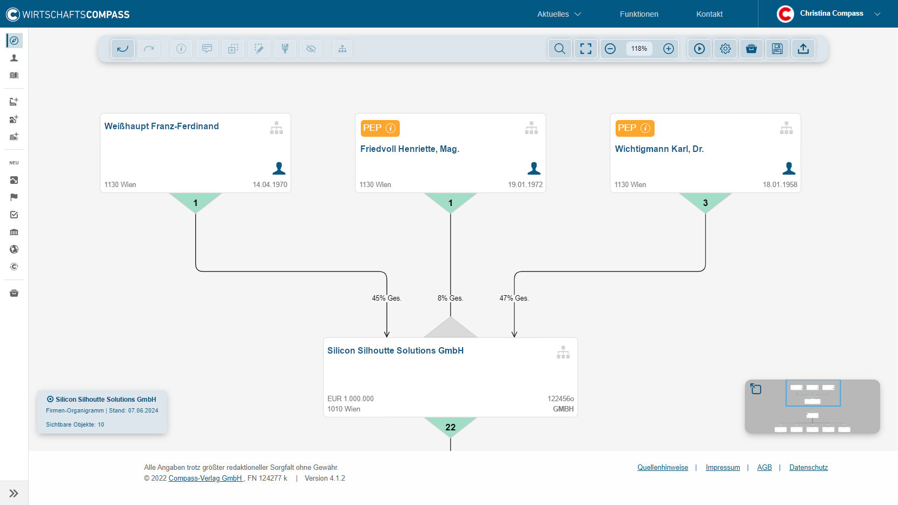Toggle the hide-object crossed-eye icon

point(311,49)
